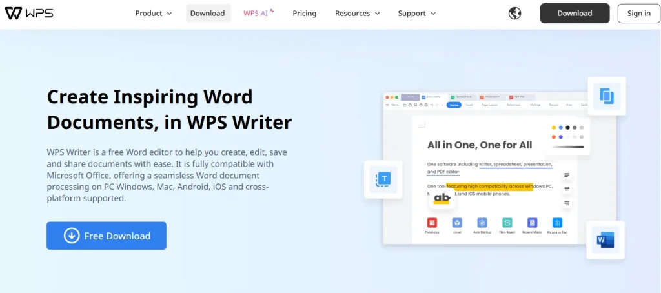Expand the Product dropdown menu
Screen dimensions: 661x293
(x=154, y=14)
